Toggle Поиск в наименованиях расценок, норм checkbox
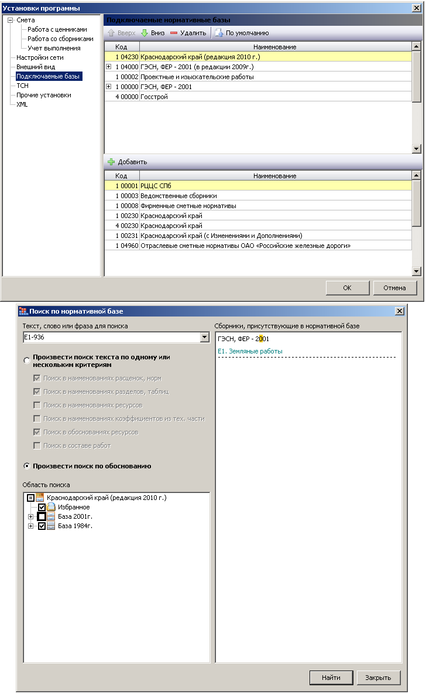Viewport: 426px width, 694px height. pos(37,378)
